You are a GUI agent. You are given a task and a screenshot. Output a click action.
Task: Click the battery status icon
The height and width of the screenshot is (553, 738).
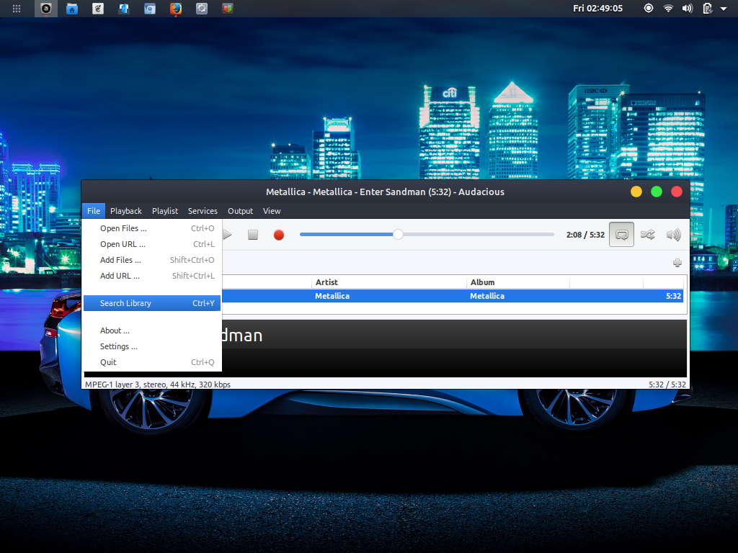(707, 9)
